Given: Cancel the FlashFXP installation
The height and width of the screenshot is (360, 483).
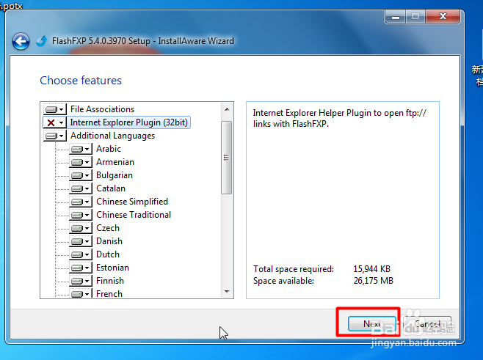Looking at the screenshot, I should [427, 323].
